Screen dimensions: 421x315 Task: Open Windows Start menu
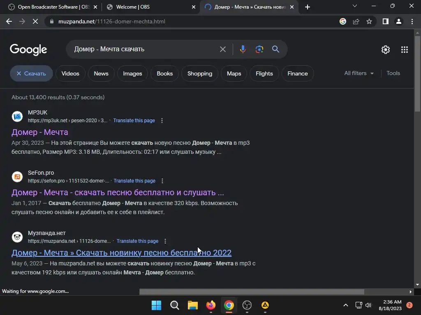pos(156,305)
